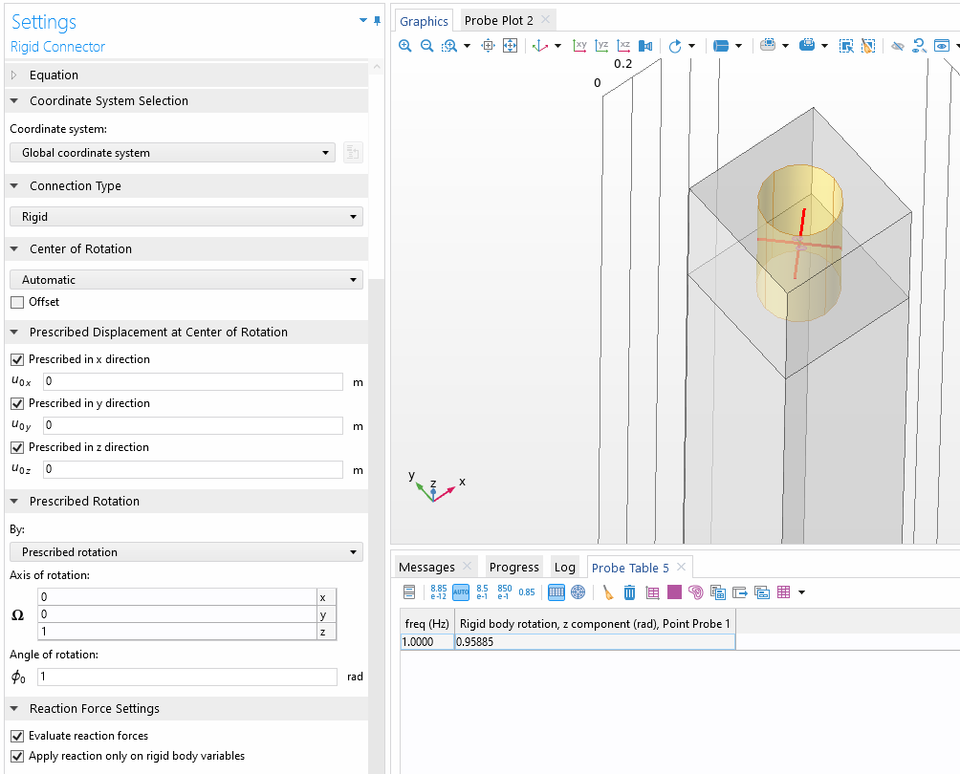Click the table grid view icon
Viewport: 960px width, 774px height.
pos(556,592)
